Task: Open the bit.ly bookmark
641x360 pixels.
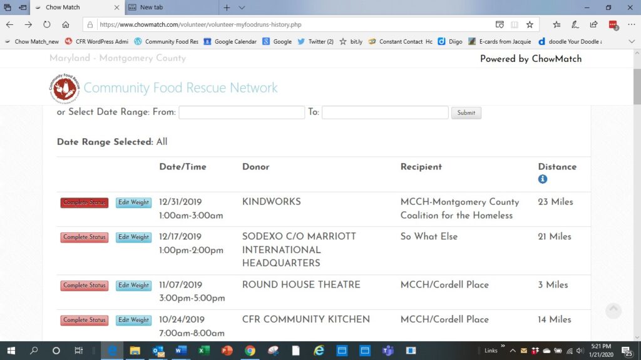Action: tap(351, 42)
